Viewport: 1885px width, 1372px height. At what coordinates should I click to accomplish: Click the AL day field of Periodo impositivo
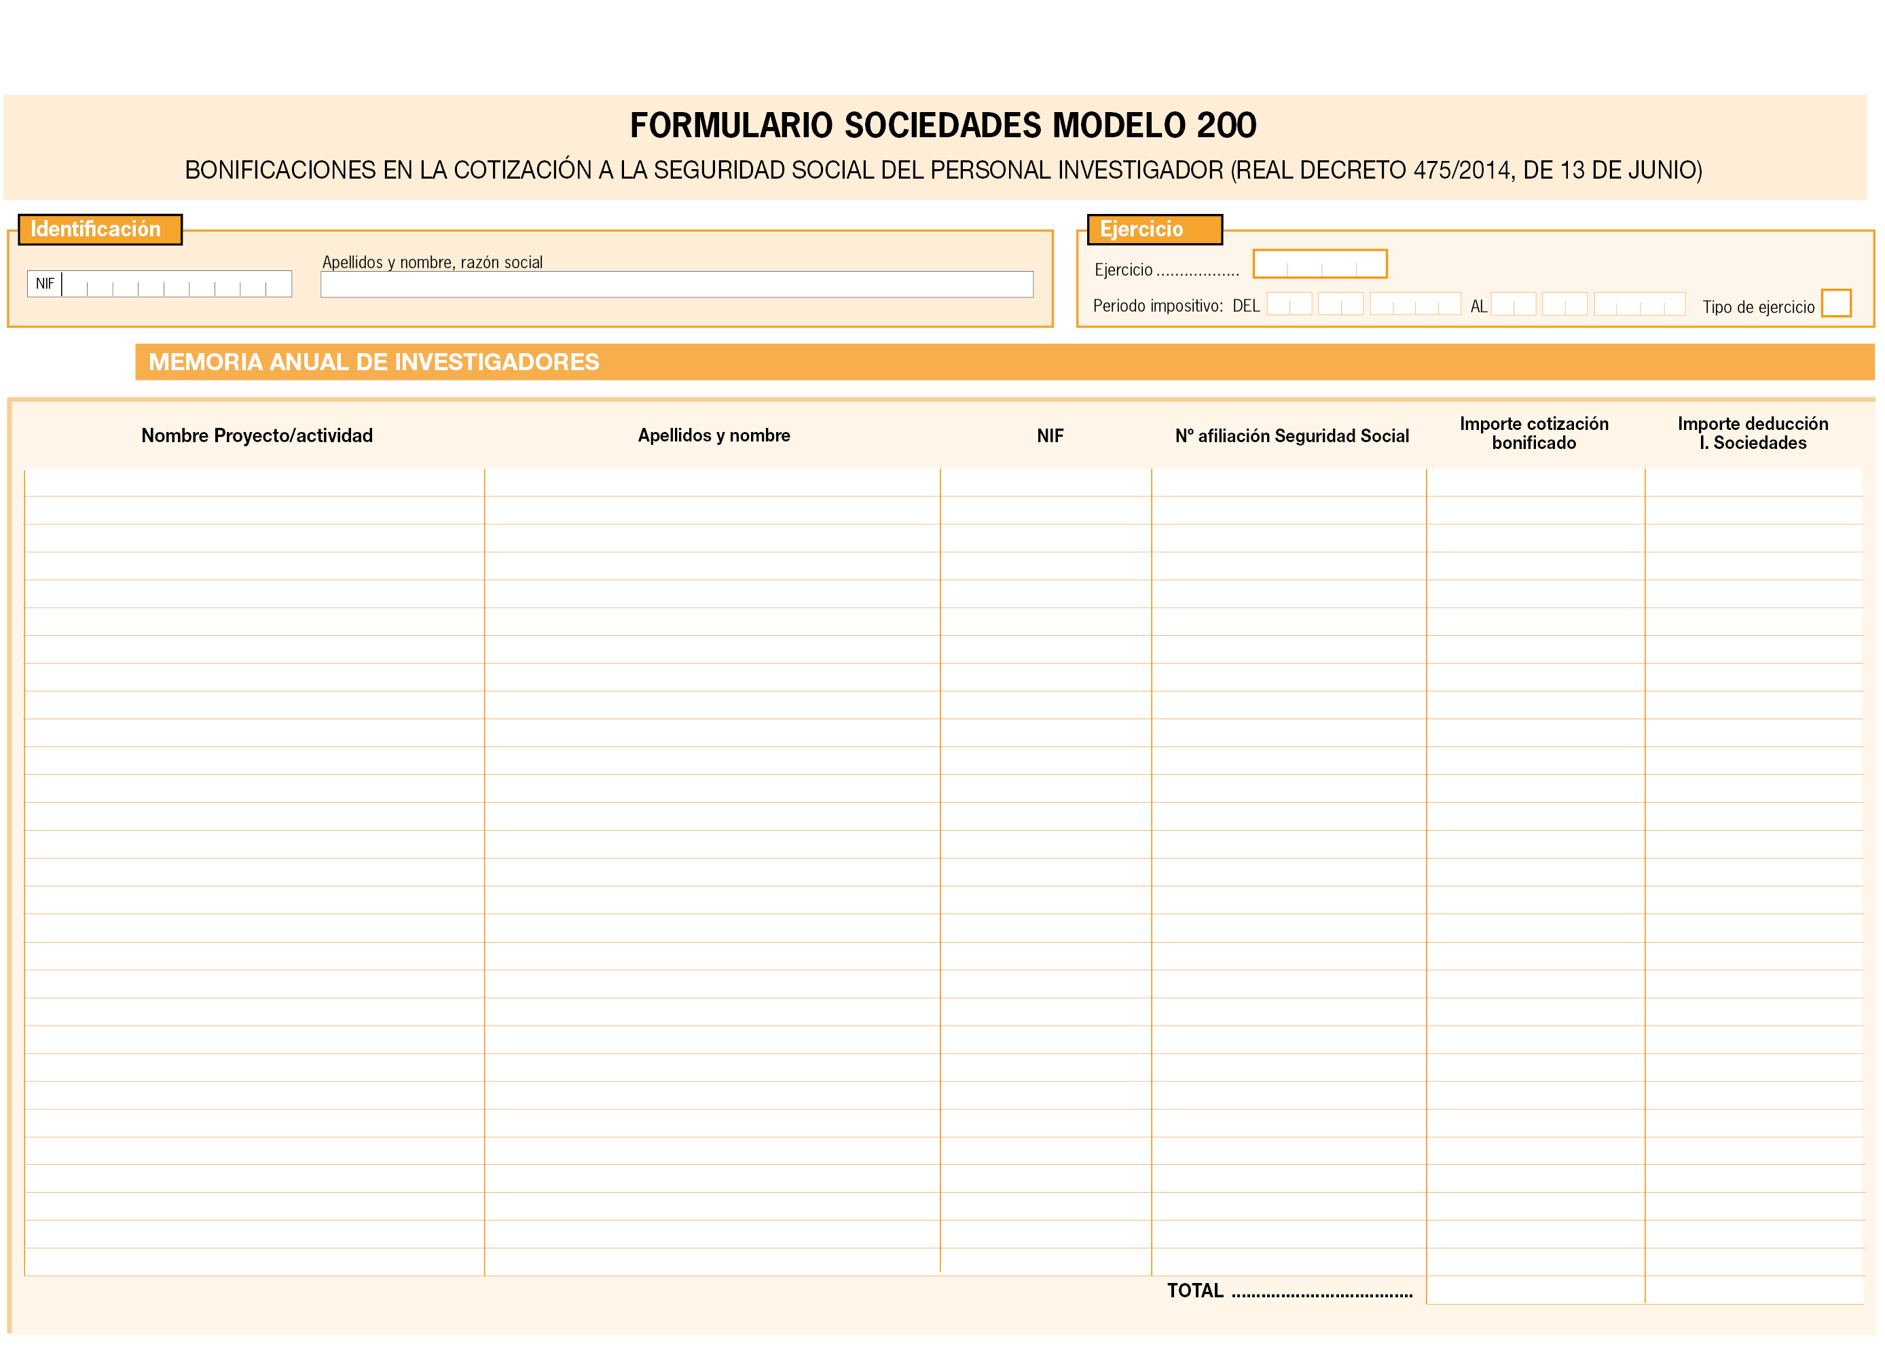point(1513,304)
